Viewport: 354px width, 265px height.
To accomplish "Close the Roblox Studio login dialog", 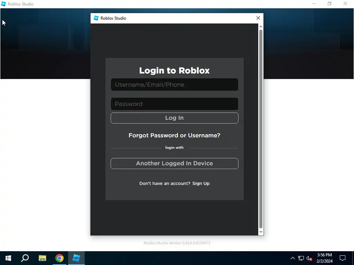I will 258,18.
